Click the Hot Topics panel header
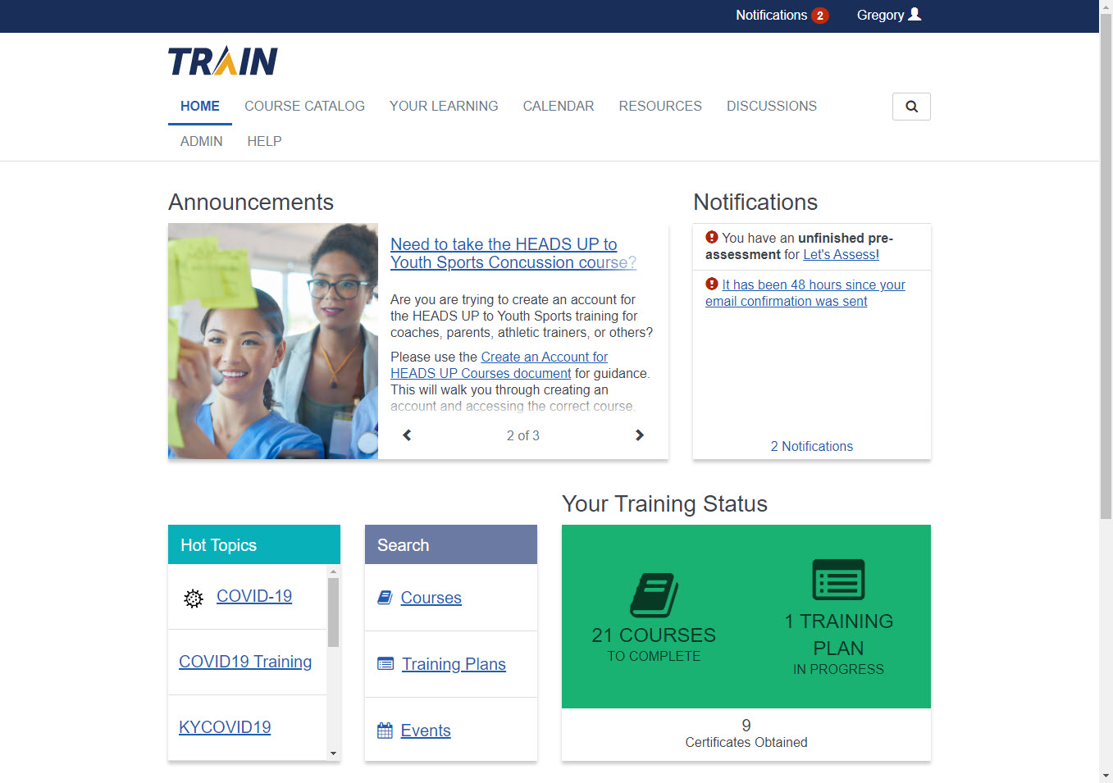 coord(254,544)
